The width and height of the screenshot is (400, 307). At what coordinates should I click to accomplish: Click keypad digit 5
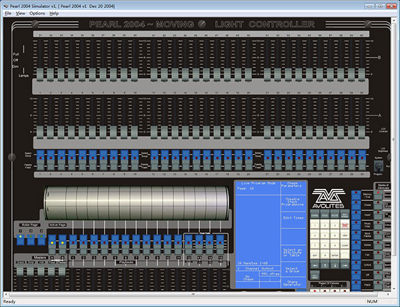[325, 236]
